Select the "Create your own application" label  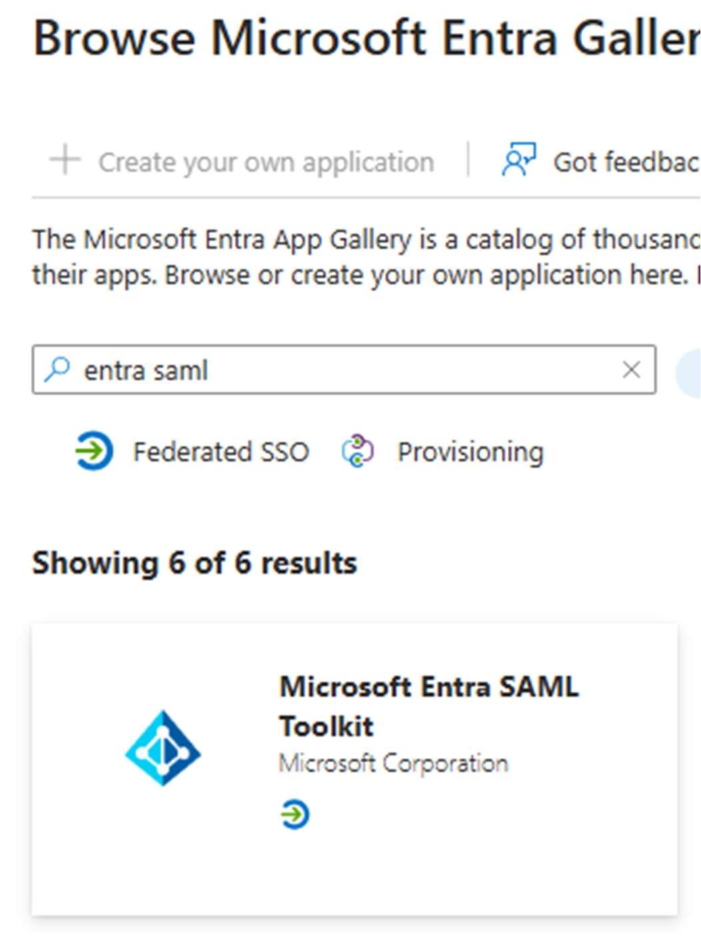(x=266, y=162)
